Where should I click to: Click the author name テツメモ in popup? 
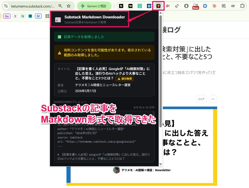tap(103, 85)
